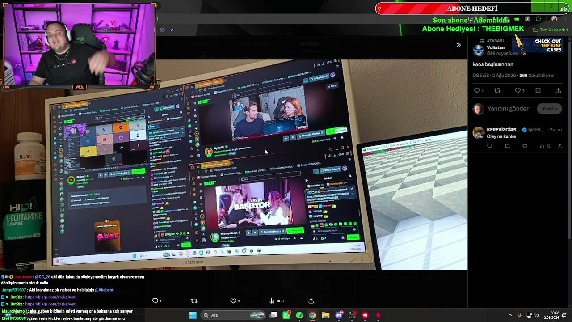The image size is (572, 322).
Task: Open KEREVİZCİ's avatar on the reply
Action: [479, 133]
